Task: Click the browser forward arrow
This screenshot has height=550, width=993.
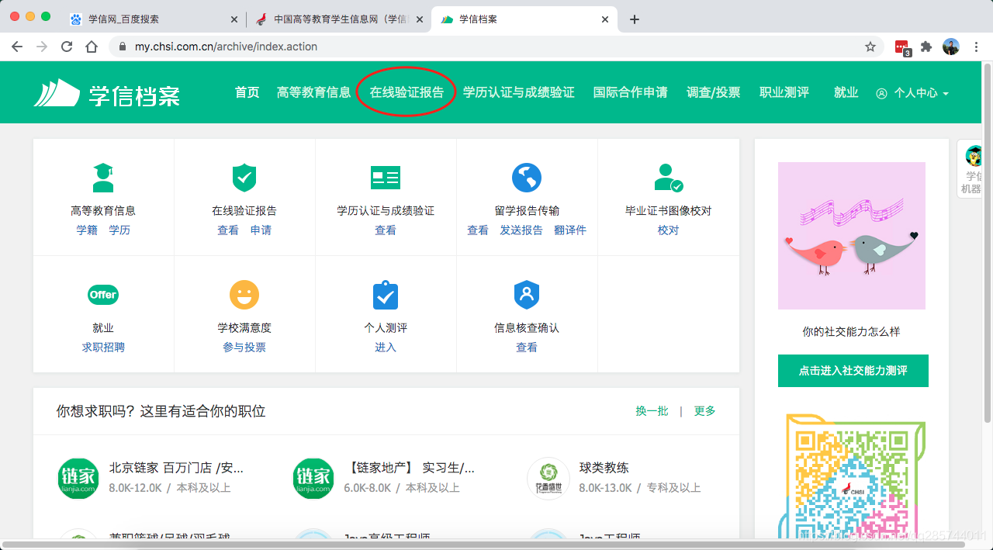Action: (42, 47)
